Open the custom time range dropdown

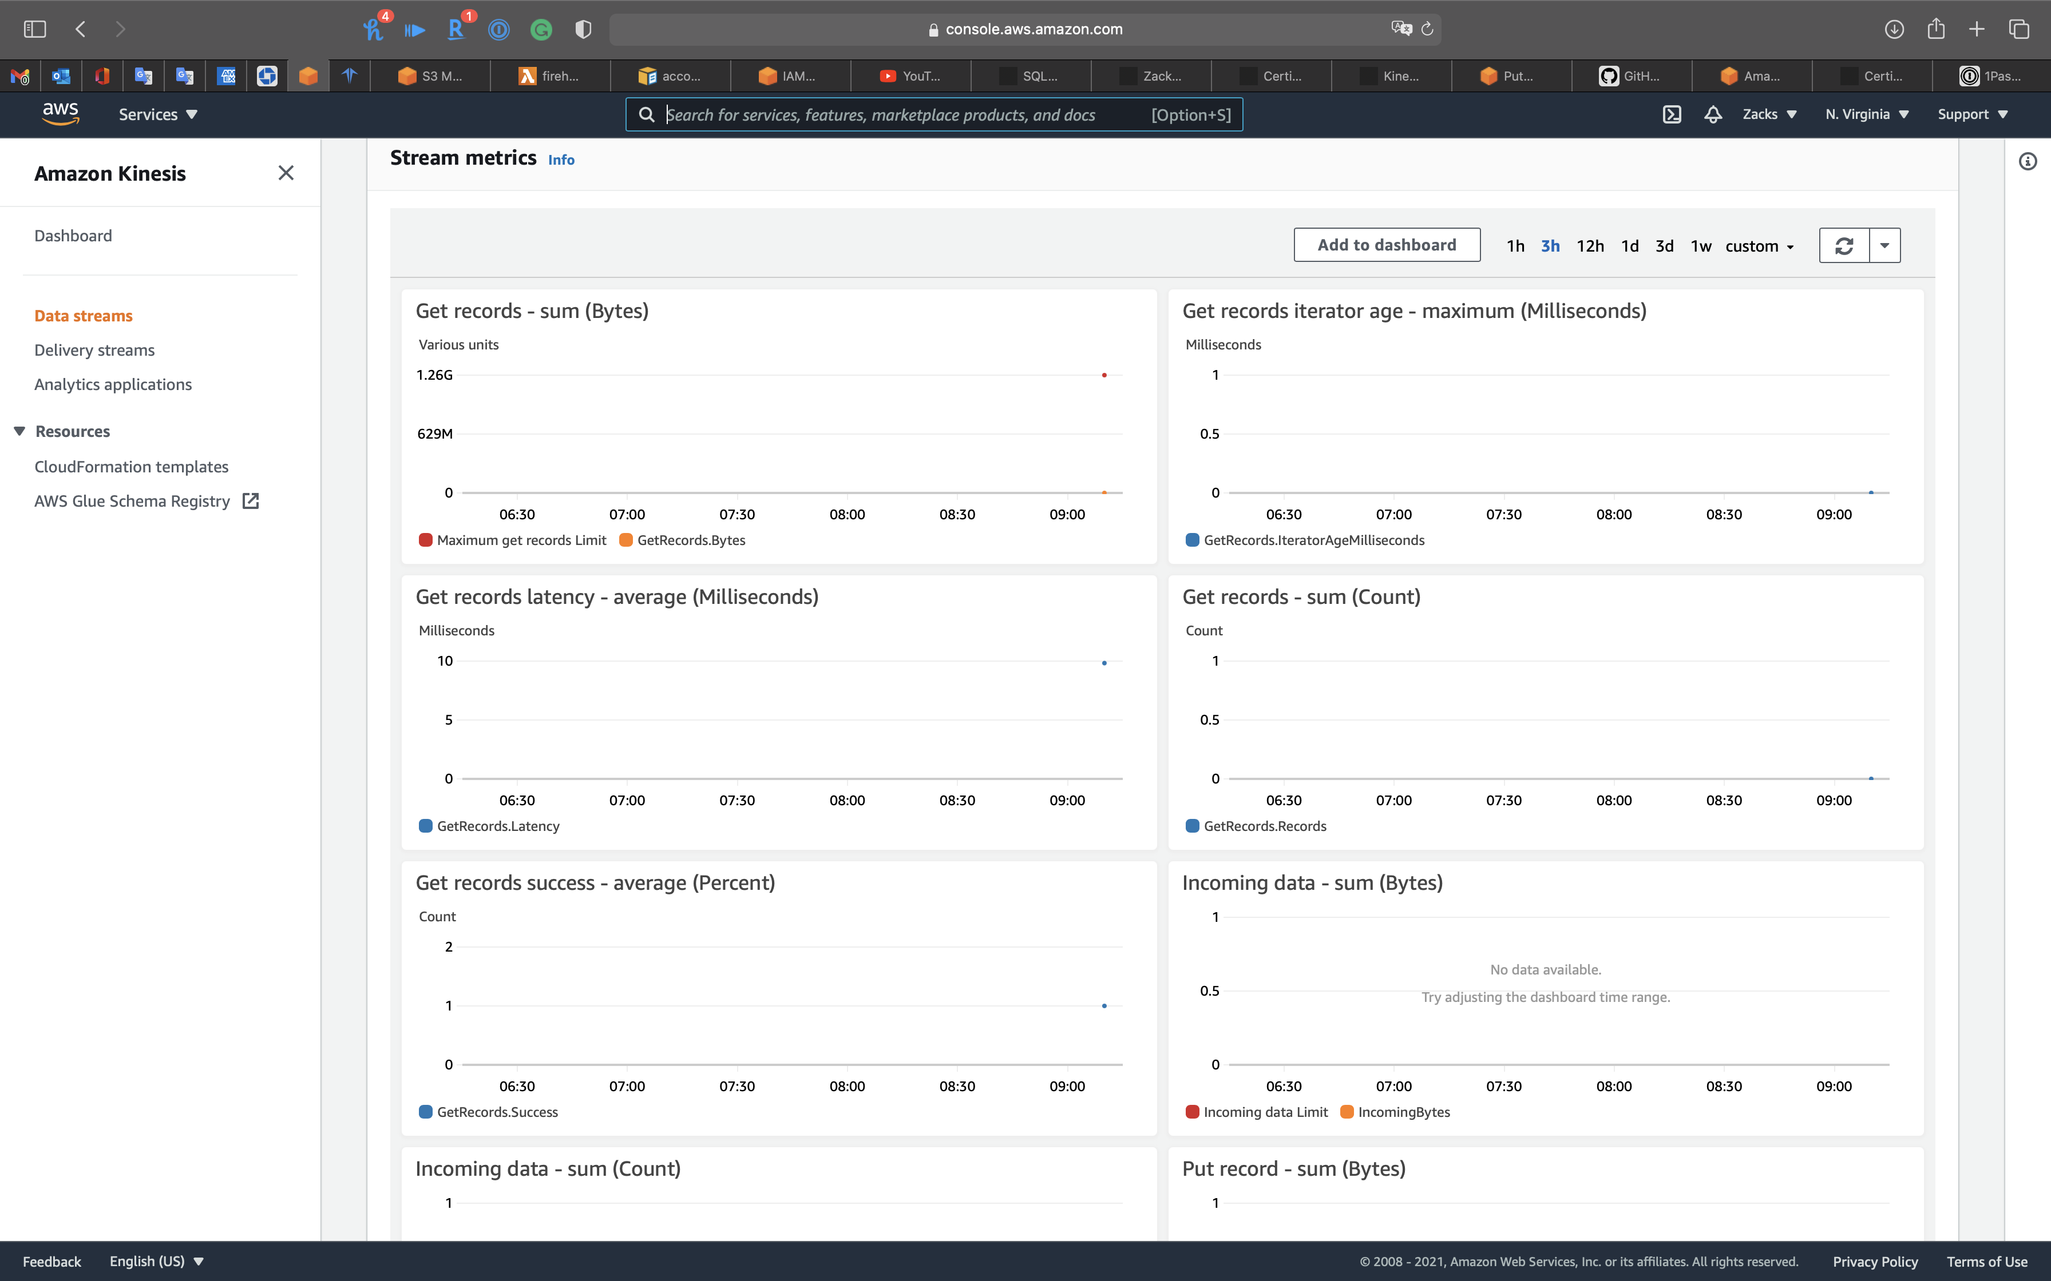tap(1760, 246)
